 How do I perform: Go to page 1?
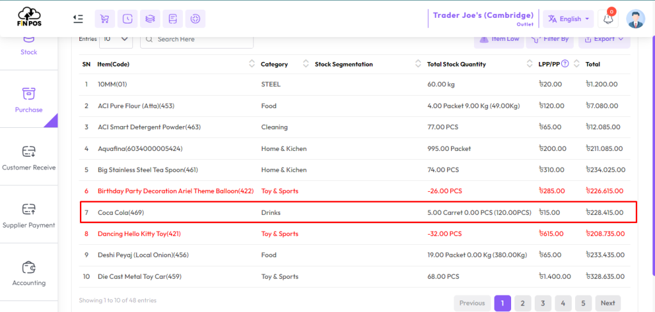[x=503, y=303]
